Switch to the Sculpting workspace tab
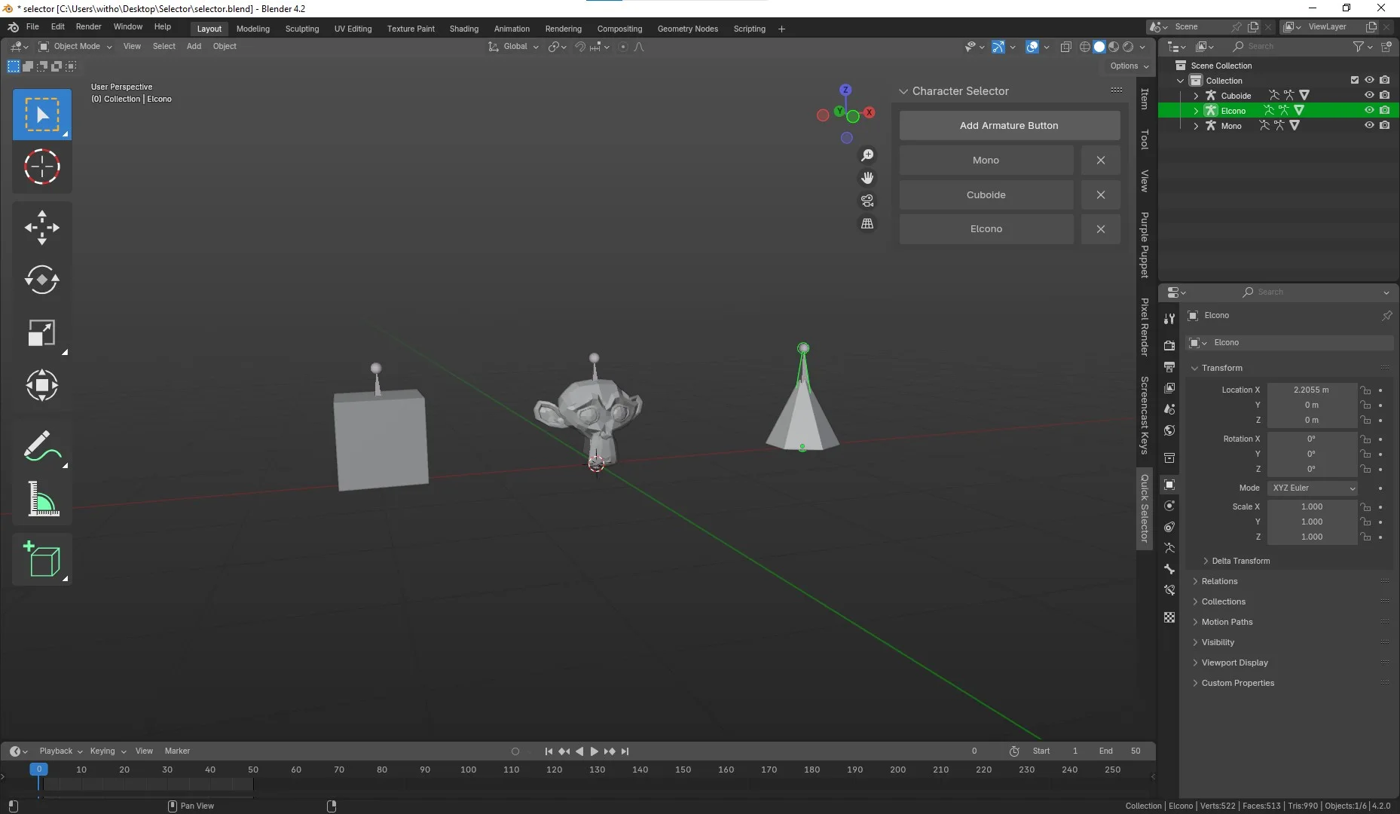 (302, 29)
